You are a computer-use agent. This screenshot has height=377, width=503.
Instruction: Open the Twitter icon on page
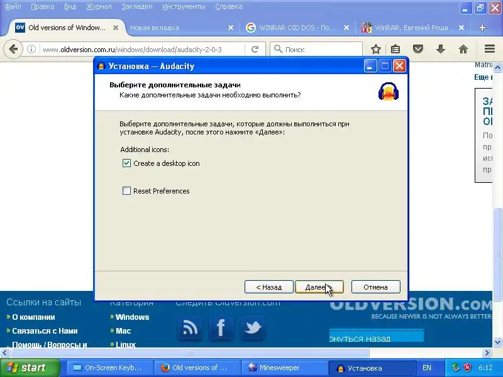[253, 327]
